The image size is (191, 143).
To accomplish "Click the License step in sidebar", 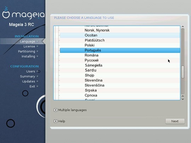I will pos(29,47).
